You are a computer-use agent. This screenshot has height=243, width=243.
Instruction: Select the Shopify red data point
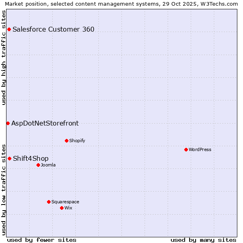click(x=66, y=141)
